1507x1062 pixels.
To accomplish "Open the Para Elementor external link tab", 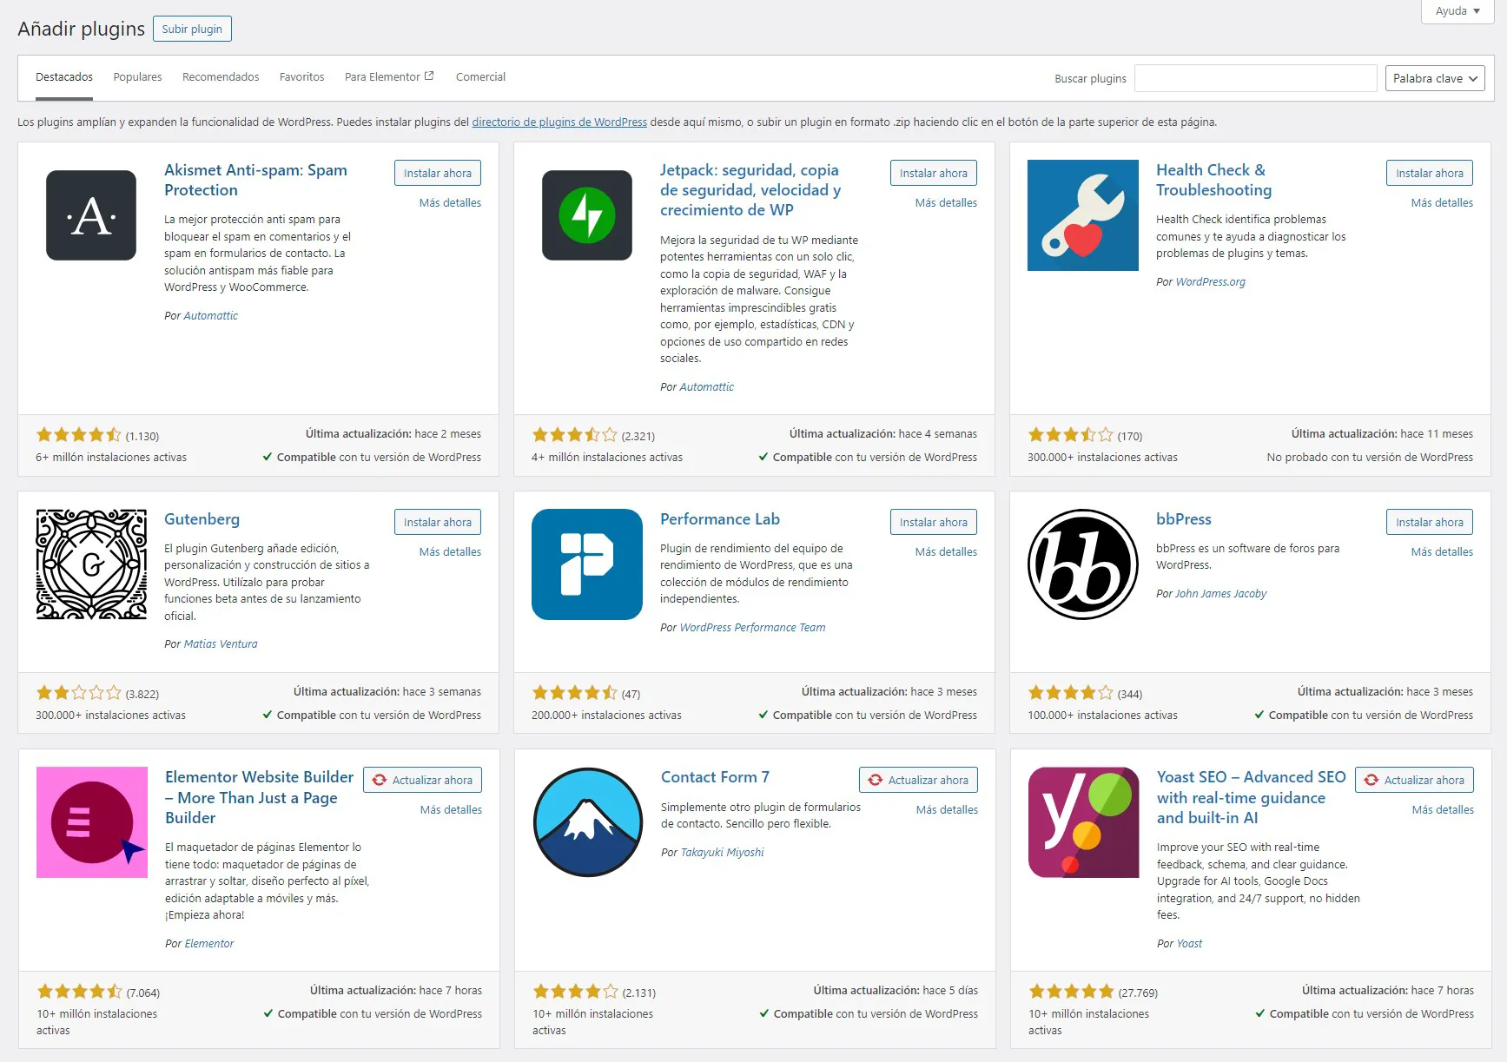I will pyautogui.click(x=388, y=77).
